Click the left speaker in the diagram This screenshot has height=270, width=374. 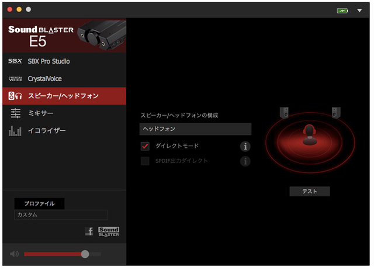tap(284, 113)
